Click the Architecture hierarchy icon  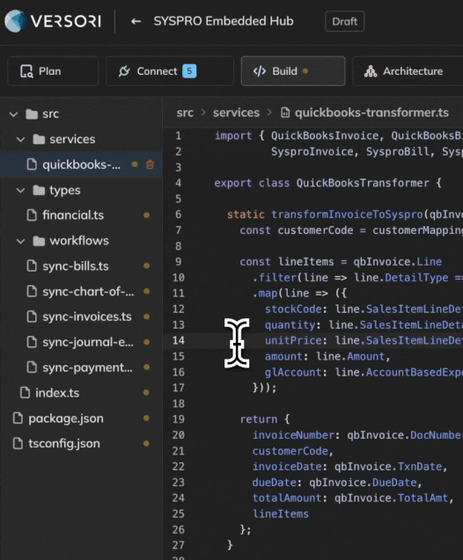pyautogui.click(x=371, y=71)
